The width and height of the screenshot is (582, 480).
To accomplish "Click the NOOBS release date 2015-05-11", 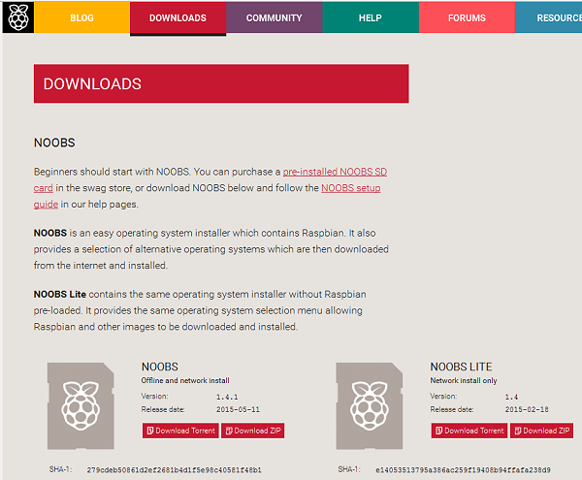I will tap(238, 409).
